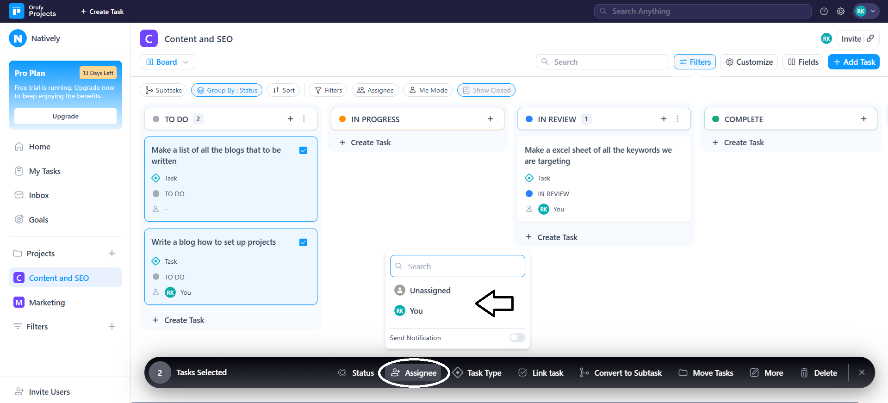Click the assignee Search field
This screenshot has width=888, height=403.
click(457, 267)
